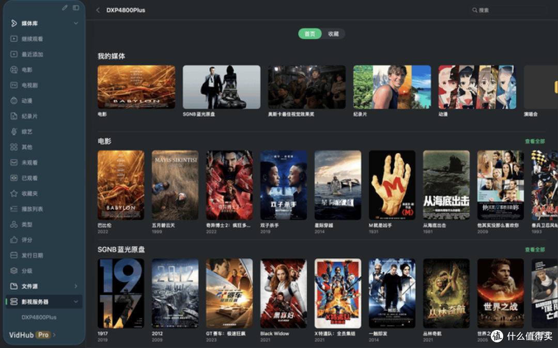Select DXP4800Plus server in sidebar

(x=39, y=317)
